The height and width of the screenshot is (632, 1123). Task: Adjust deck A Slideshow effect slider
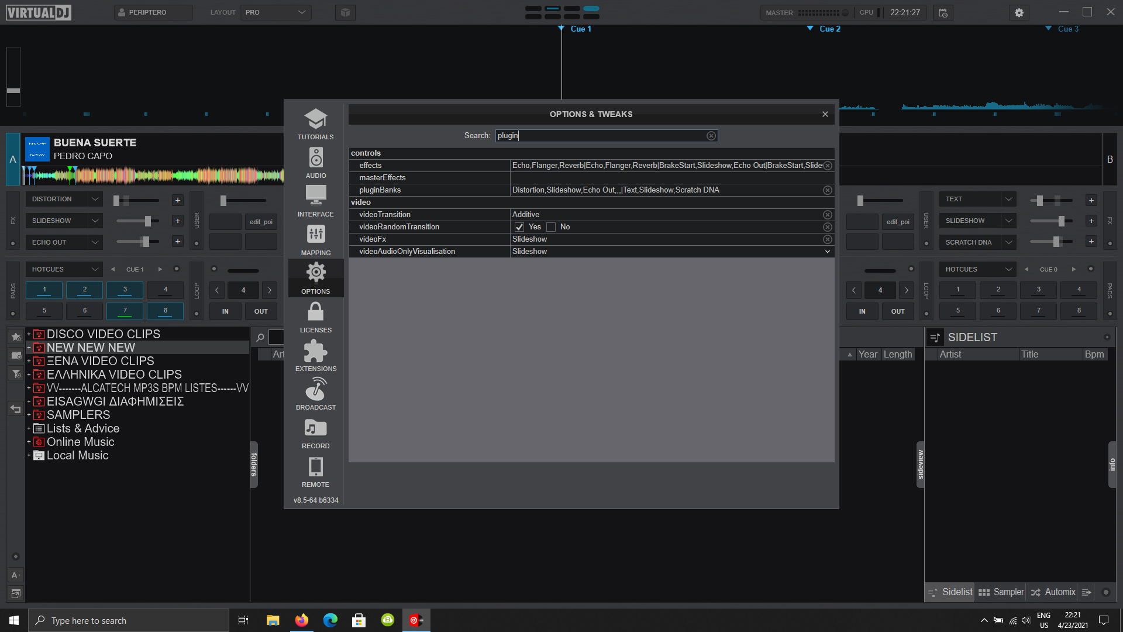click(138, 221)
